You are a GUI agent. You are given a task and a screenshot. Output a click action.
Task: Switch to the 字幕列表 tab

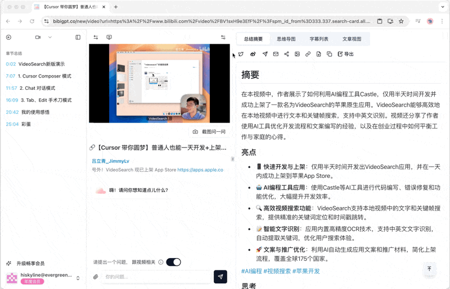[319, 39]
